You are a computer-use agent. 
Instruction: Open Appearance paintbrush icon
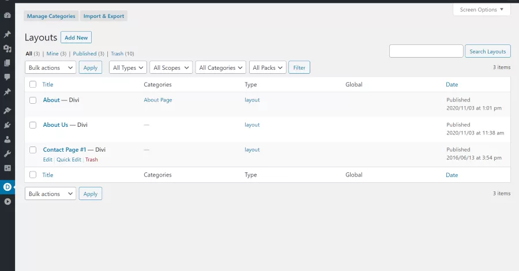click(x=7, y=111)
